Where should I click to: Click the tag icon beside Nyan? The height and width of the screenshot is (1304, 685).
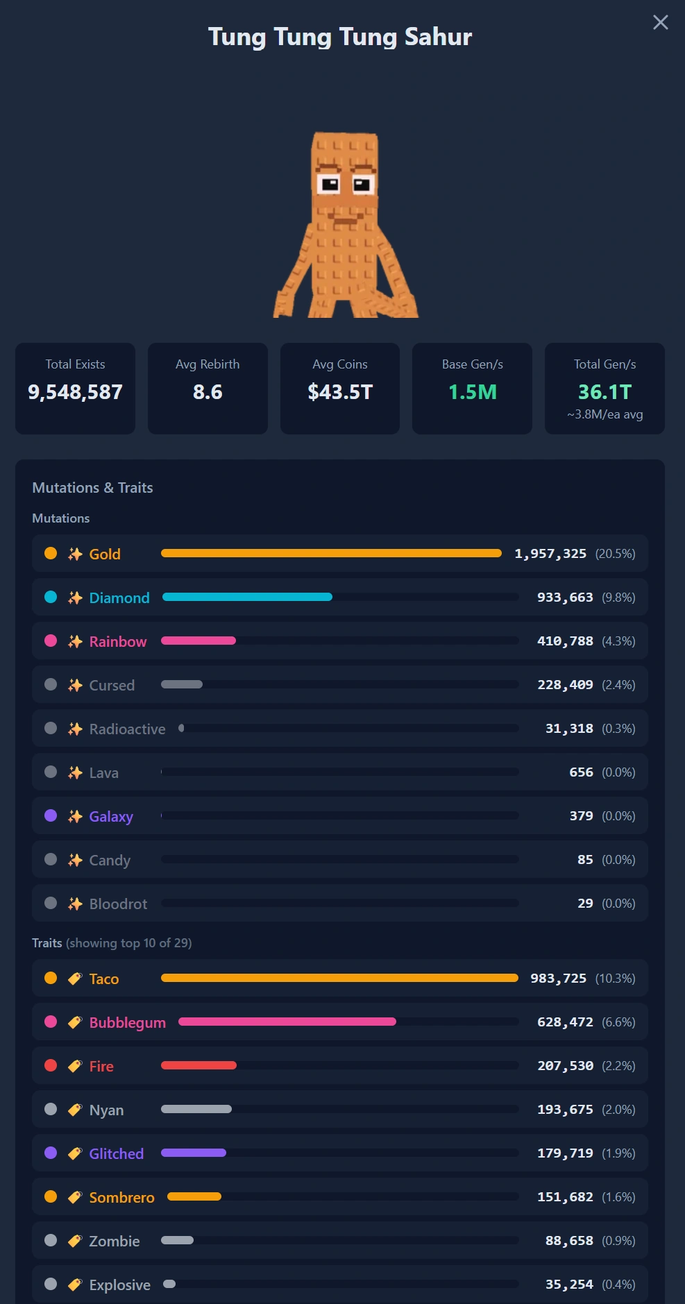point(75,1110)
